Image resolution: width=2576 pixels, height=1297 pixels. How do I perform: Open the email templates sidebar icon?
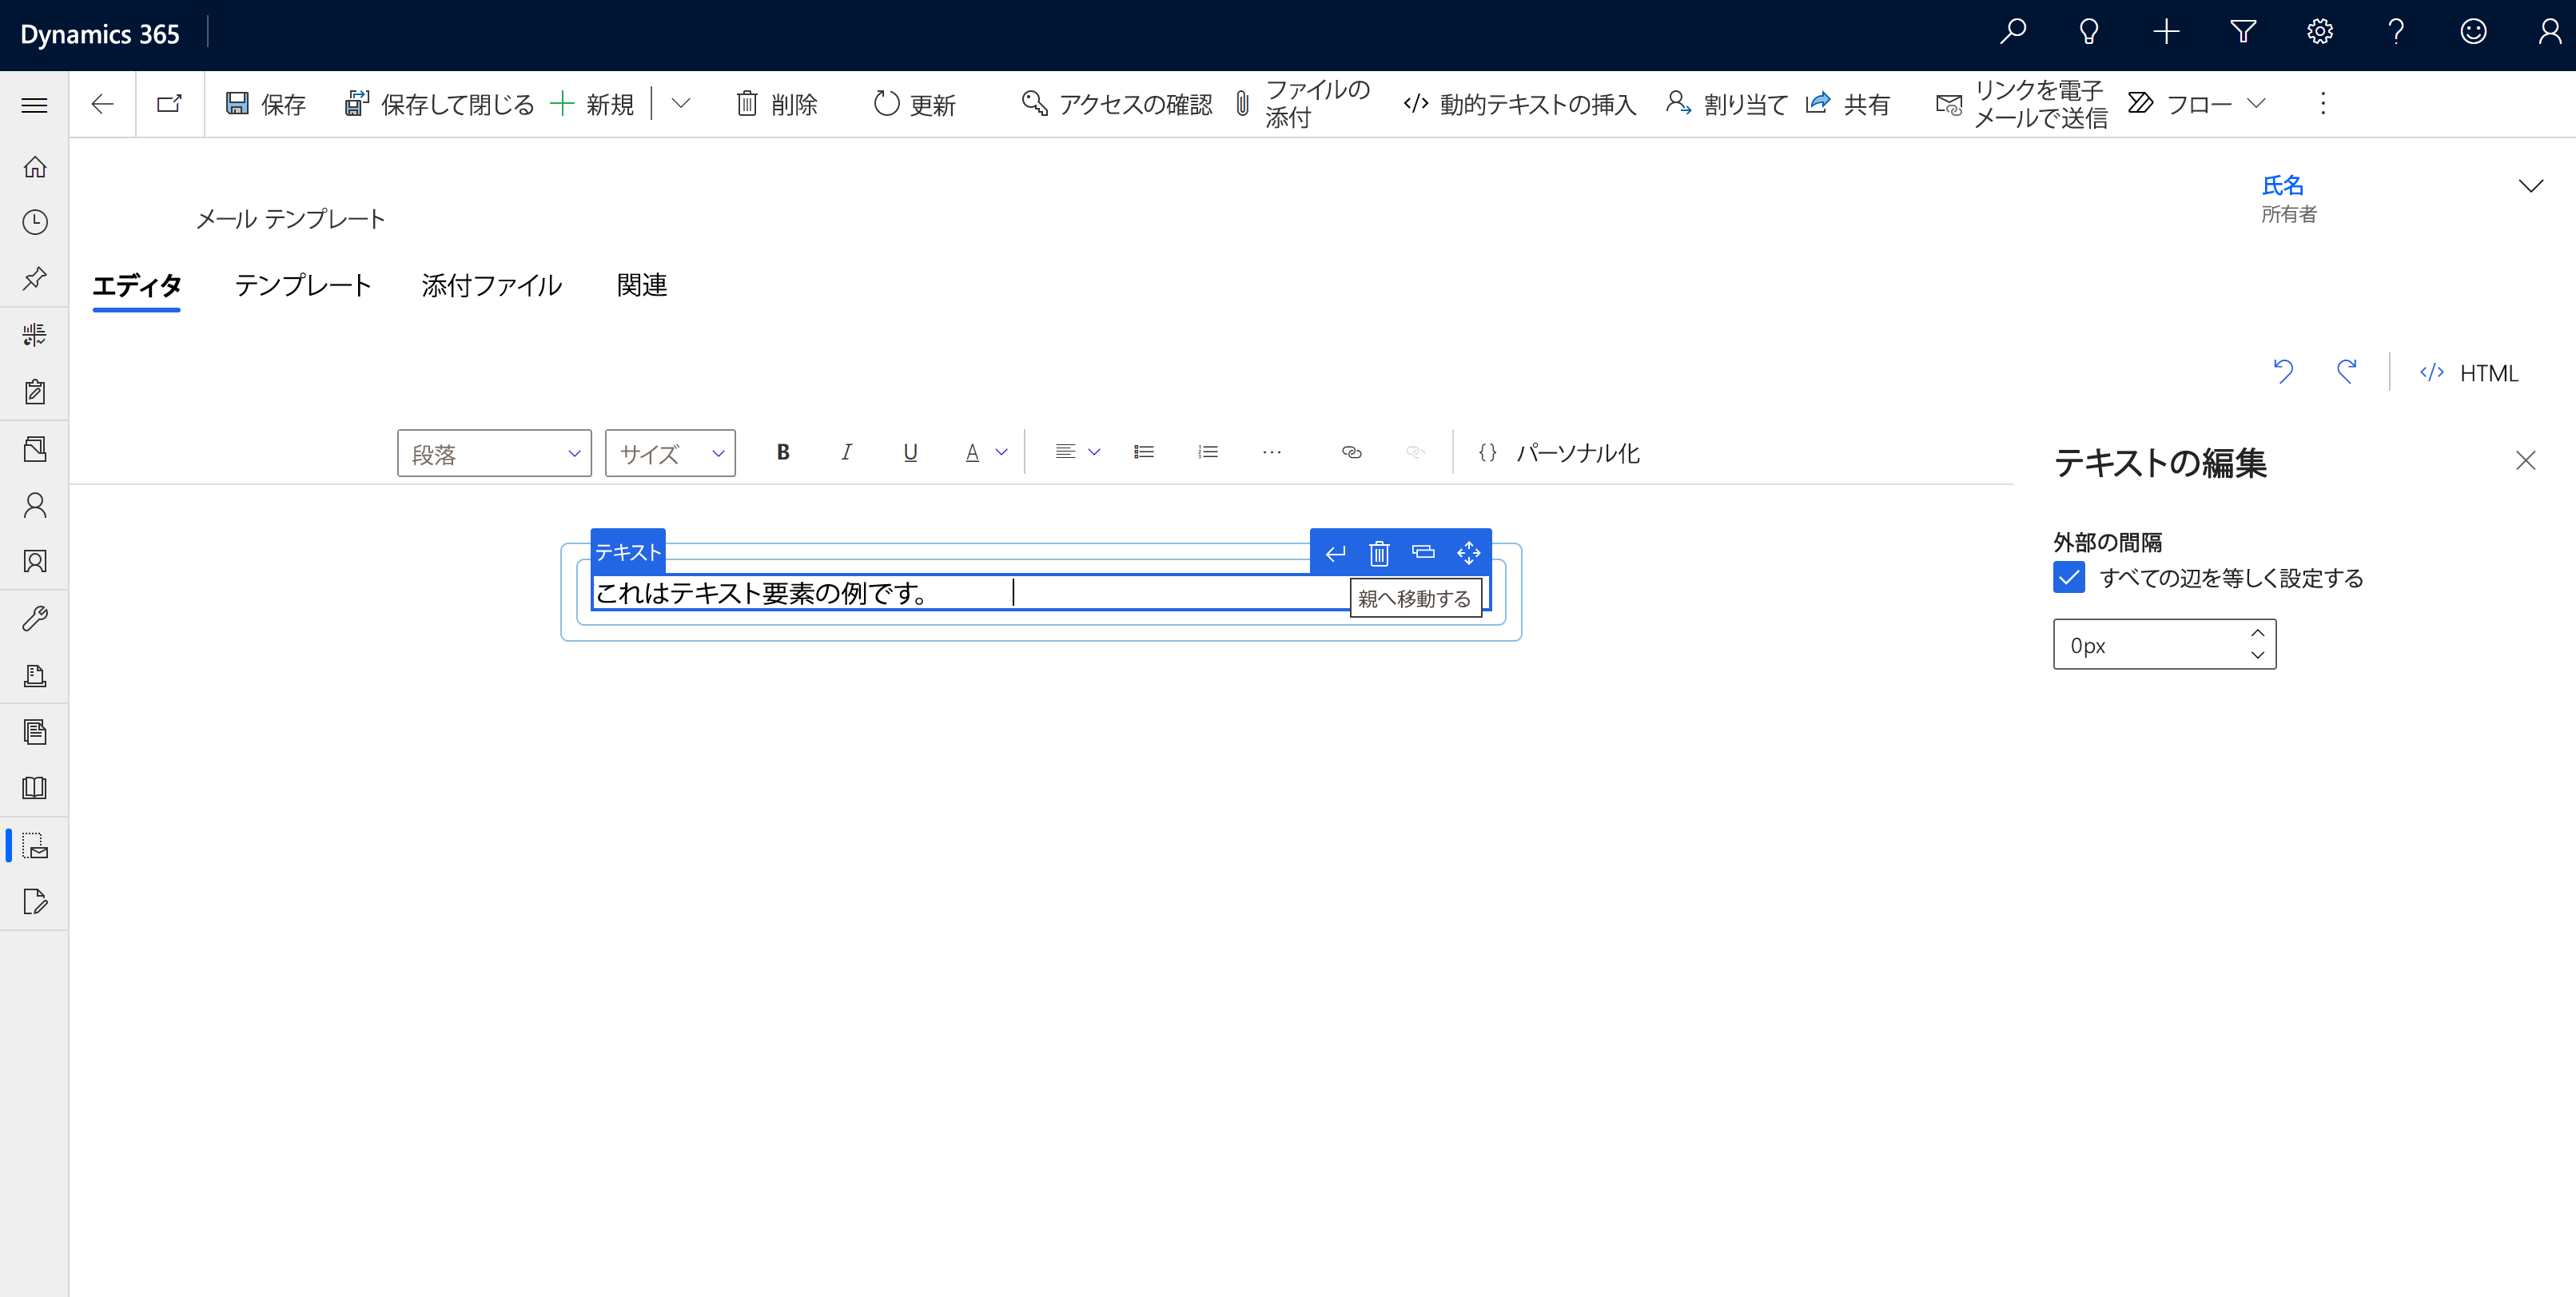coord(35,846)
